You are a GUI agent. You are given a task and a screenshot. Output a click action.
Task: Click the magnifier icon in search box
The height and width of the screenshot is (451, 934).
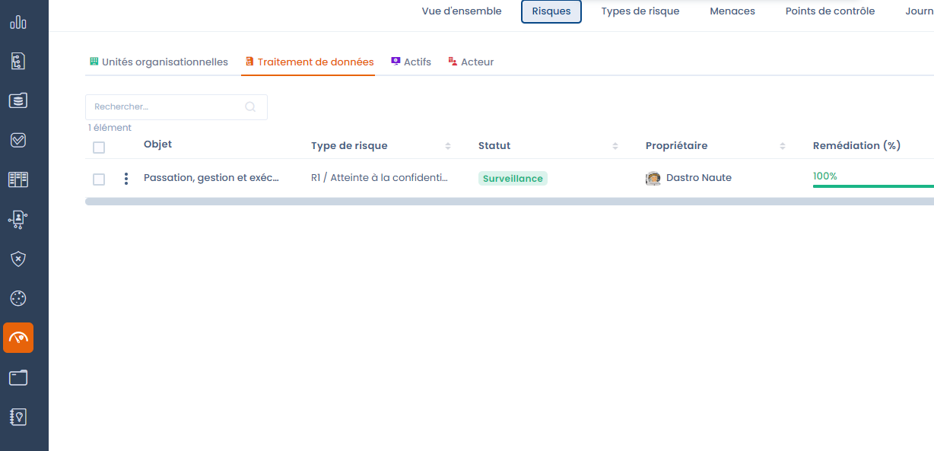250,107
